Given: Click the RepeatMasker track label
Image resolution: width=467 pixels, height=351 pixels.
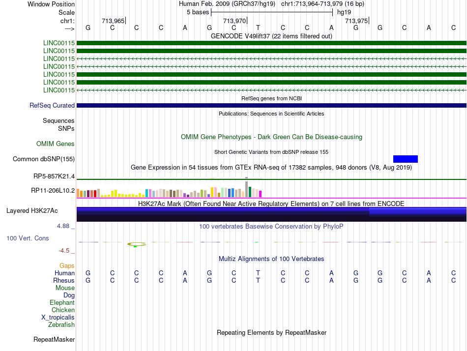Looking at the screenshot, I should 54,339.
